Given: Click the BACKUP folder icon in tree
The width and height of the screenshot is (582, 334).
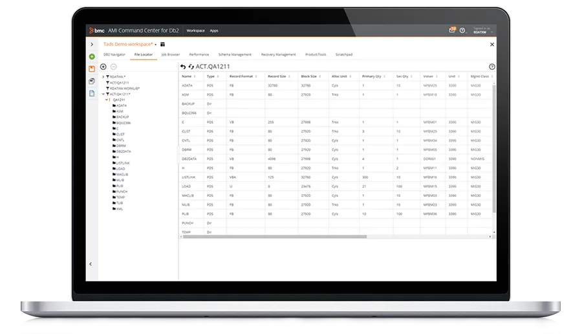Looking at the screenshot, I should click(x=114, y=117).
